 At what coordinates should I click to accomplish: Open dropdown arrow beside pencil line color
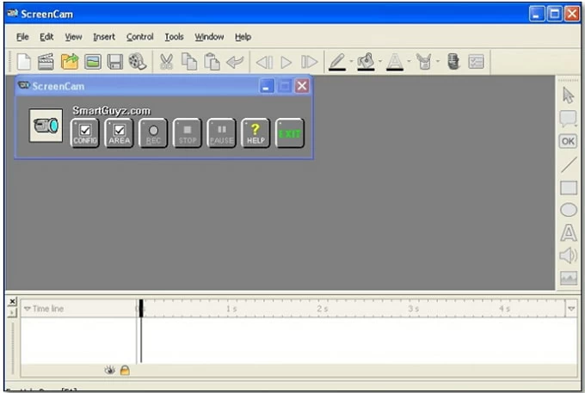tap(351, 62)
